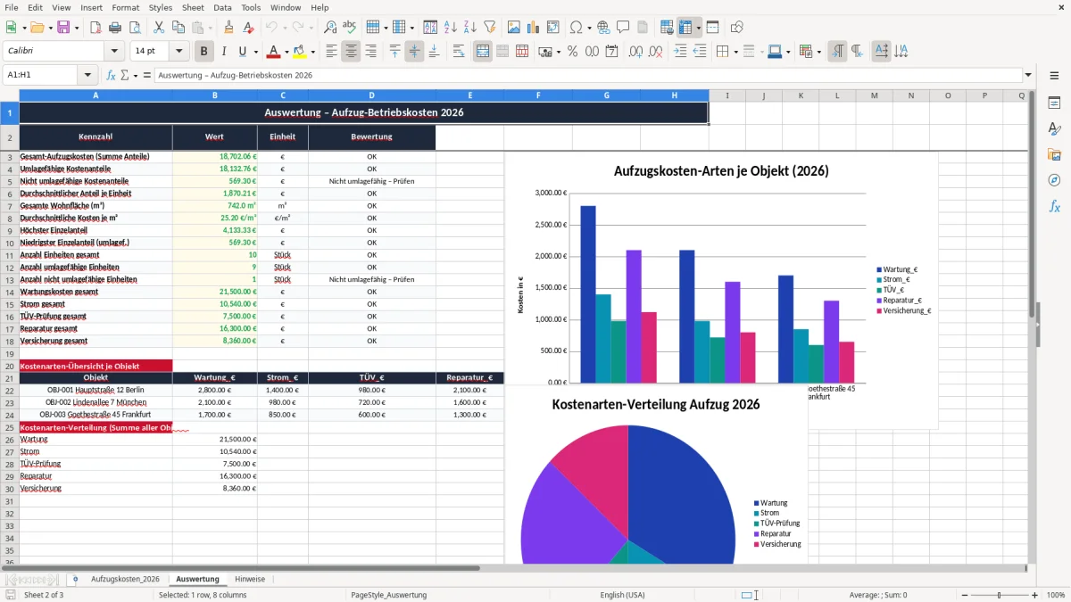Image resolution: width=1071 pixels, height=602 pixels.
Task: Sort descending with Z-A icon
Action: pos(469,28)
